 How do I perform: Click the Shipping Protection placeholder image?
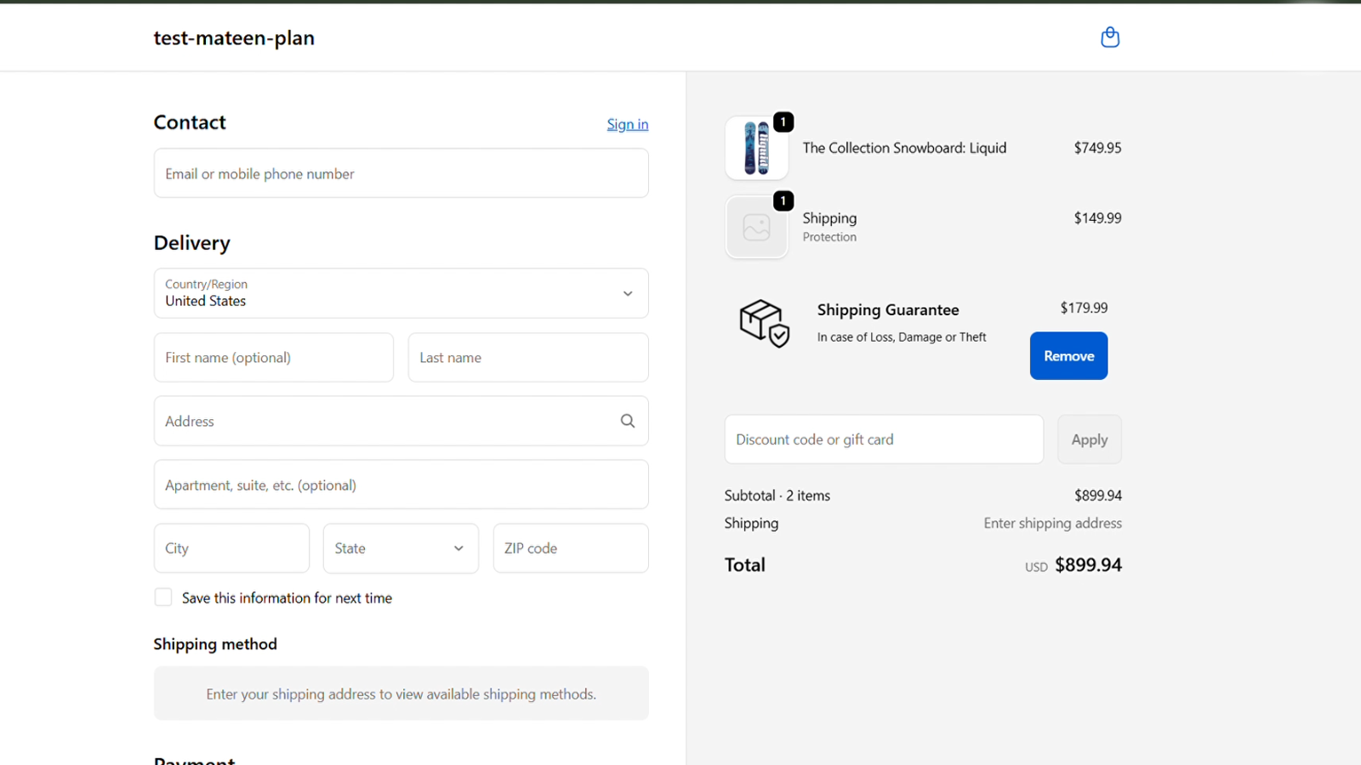pyautogui.click(x=756, y=227)
